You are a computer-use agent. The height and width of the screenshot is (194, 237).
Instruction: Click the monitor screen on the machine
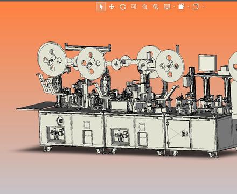tap(207, 63)
